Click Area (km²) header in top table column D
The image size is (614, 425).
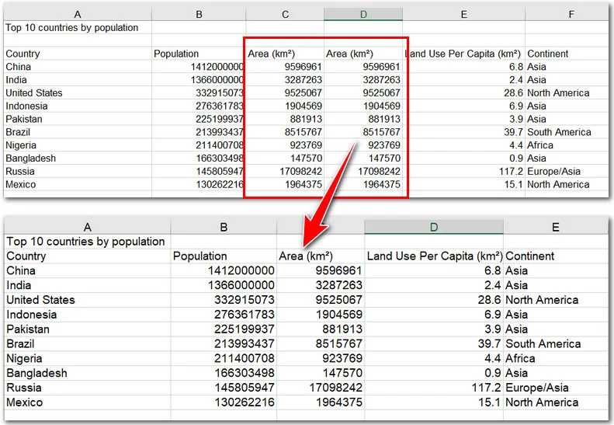pyautogui.click(x=349, y=54)
